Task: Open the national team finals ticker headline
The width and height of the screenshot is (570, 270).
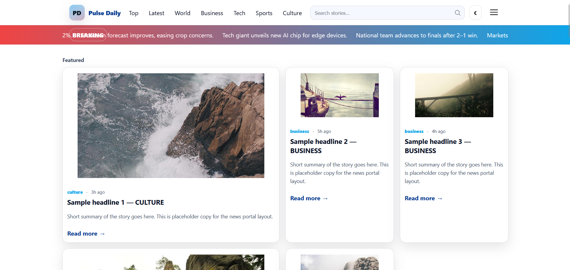Action: [x=417, y=35]
